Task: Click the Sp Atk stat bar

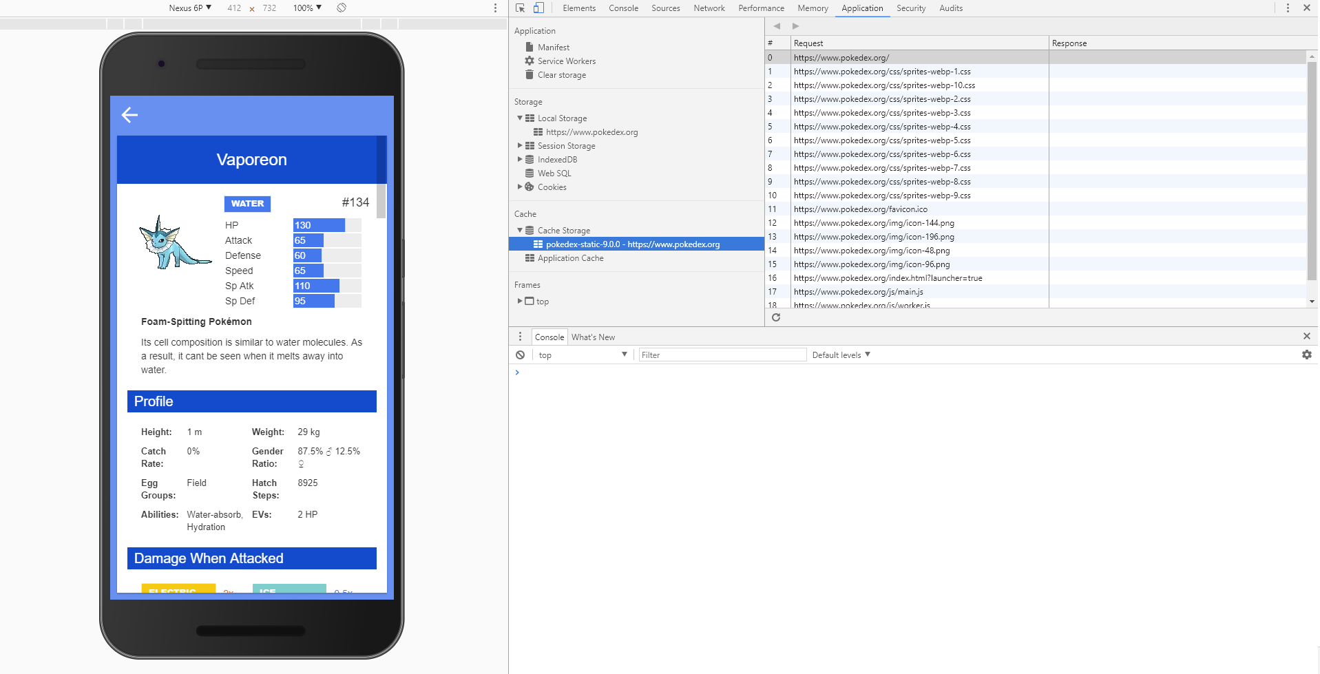Action: [326, 286]
